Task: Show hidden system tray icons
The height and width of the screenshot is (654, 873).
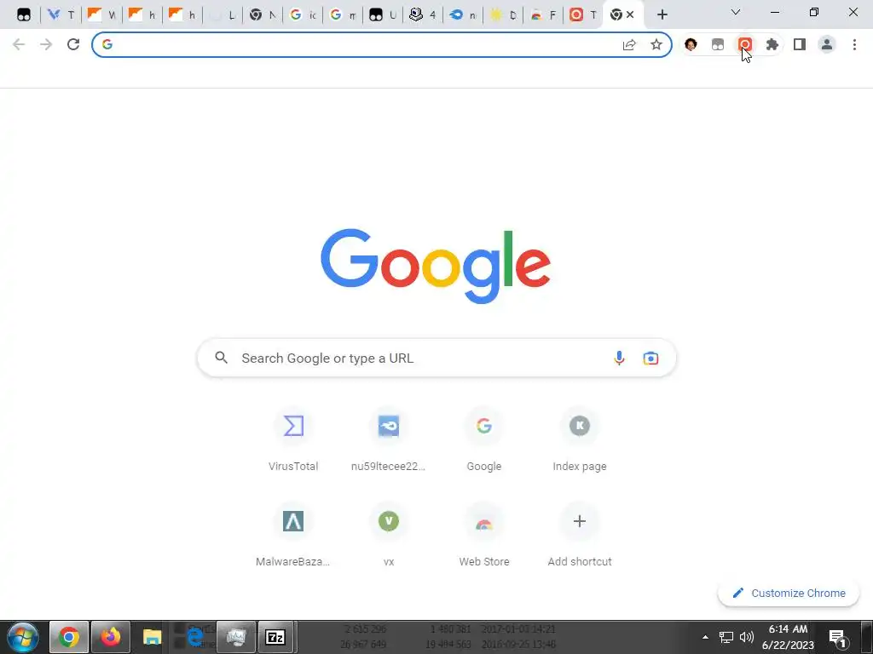Action: tap(705, 637)
